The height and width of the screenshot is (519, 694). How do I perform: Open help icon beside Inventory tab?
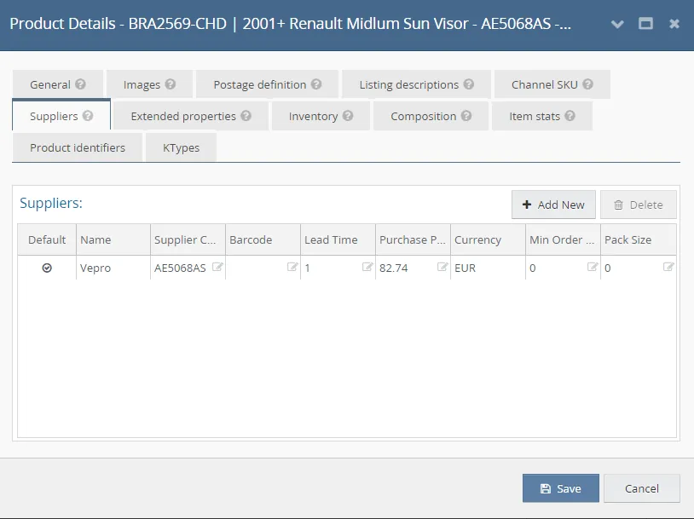click(348, 116)
